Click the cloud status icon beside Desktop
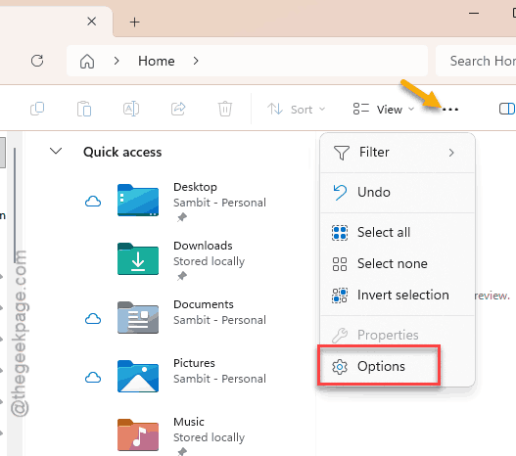 click(x=93, y=202)
